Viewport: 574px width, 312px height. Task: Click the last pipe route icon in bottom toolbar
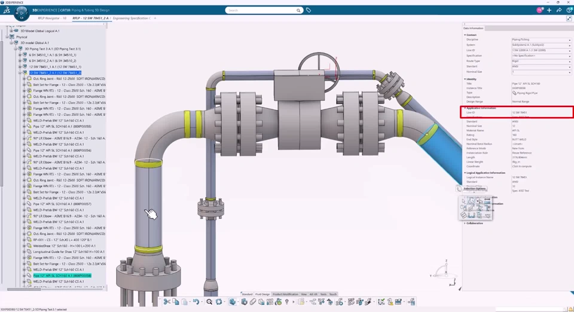(x=411, y=302)
